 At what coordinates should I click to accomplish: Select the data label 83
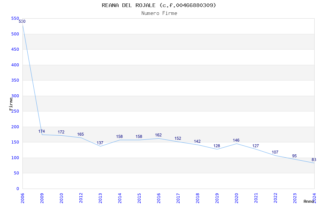[x=314, y=160]
